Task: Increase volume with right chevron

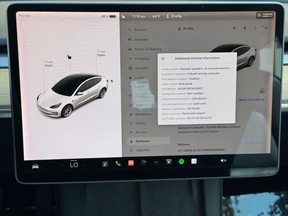Action: 234,160
